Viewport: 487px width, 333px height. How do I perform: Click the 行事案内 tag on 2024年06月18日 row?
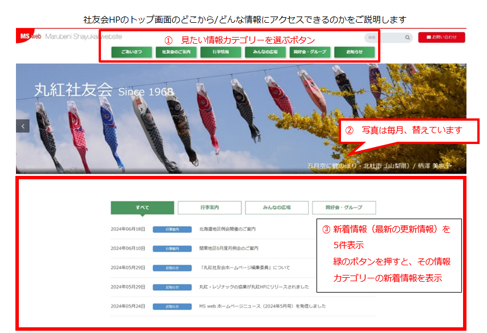172,229
